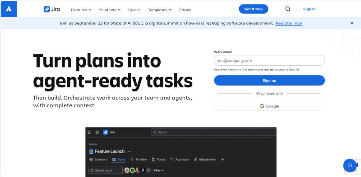361x177 pixels.
Task: Click the blue Sign up button
Action: pos(269,81)
